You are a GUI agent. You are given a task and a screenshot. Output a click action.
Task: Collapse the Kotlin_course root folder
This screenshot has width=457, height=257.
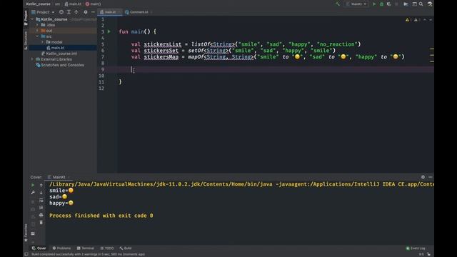coord(32,19)
